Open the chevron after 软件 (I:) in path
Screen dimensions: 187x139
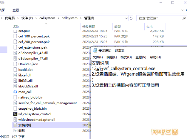(36, 18)
